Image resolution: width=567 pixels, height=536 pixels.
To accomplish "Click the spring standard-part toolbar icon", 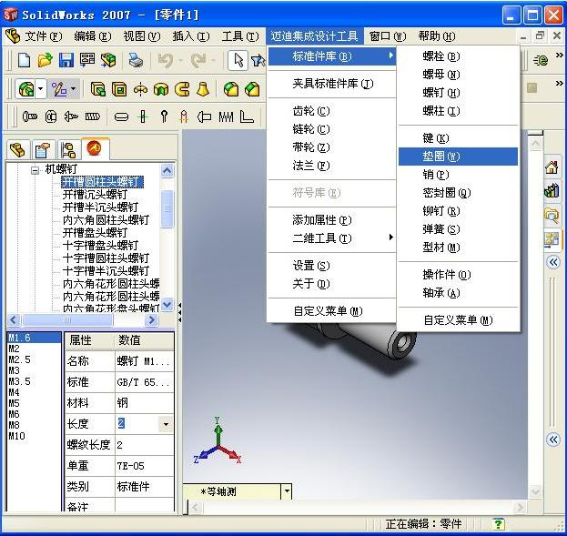I will [x=226, y=116].
